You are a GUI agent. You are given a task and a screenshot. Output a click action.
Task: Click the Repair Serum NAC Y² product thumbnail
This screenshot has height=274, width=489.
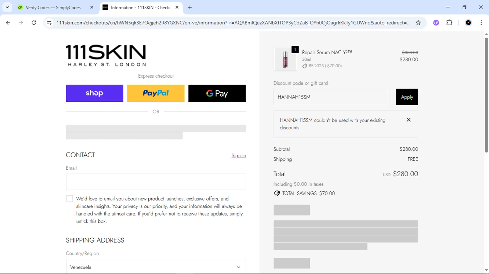click(285, 59)
